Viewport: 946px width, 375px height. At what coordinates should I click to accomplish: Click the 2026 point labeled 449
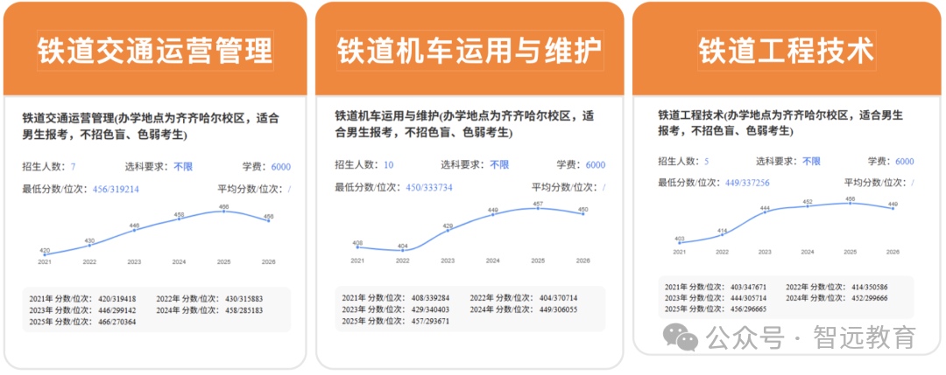point(893,208)
